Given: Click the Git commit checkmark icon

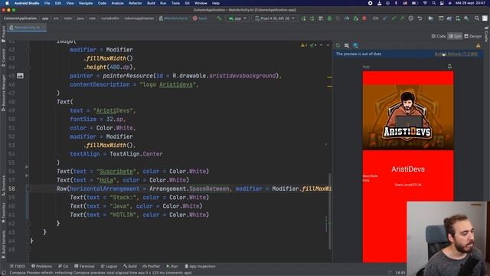Looking at the screenshot, I should [x=394, y=18].
